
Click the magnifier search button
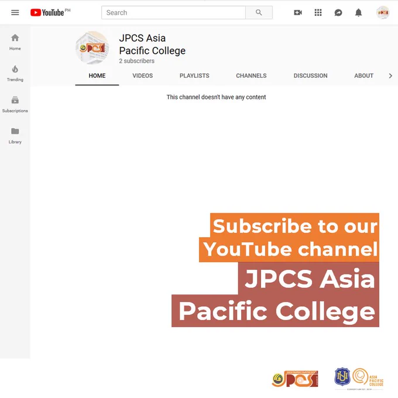coord(259,12)
